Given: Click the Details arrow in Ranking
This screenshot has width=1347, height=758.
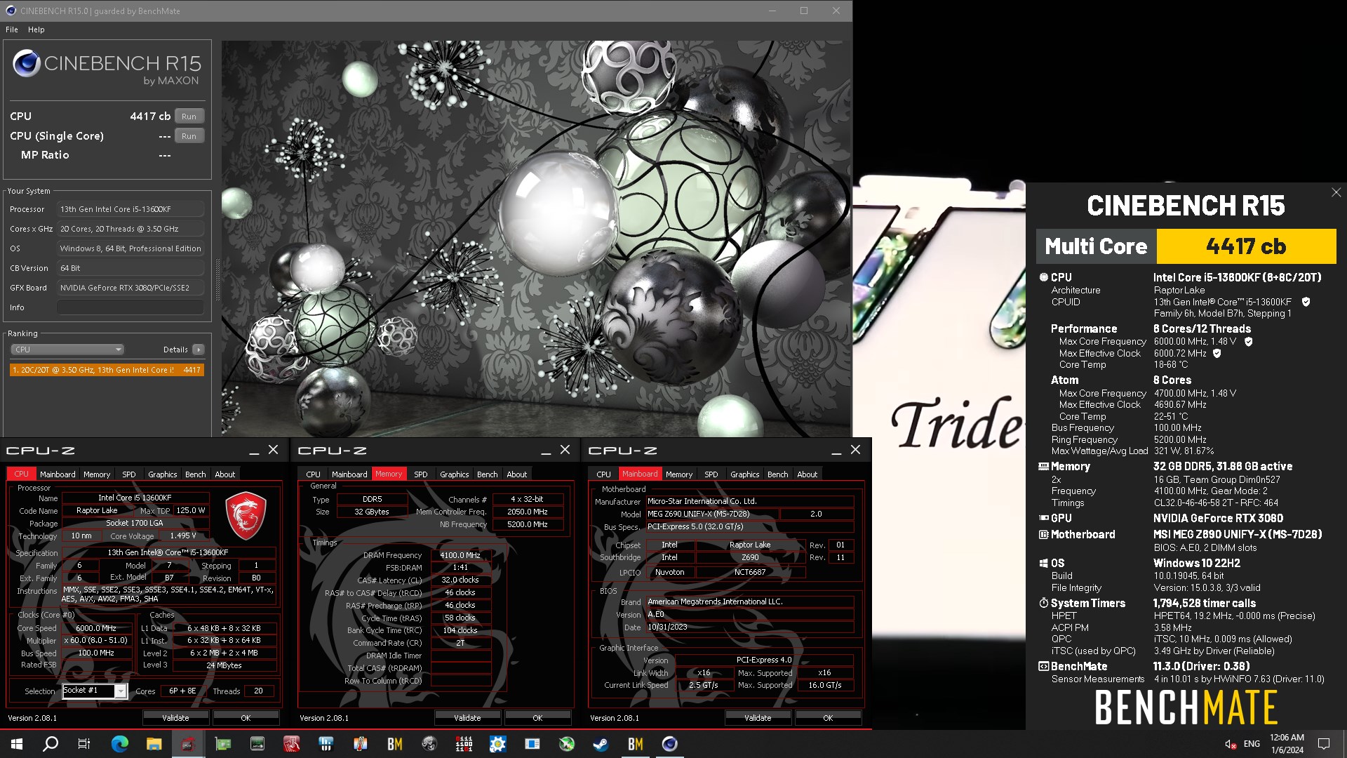Looking at the screenshot, I should click(199, 350).
